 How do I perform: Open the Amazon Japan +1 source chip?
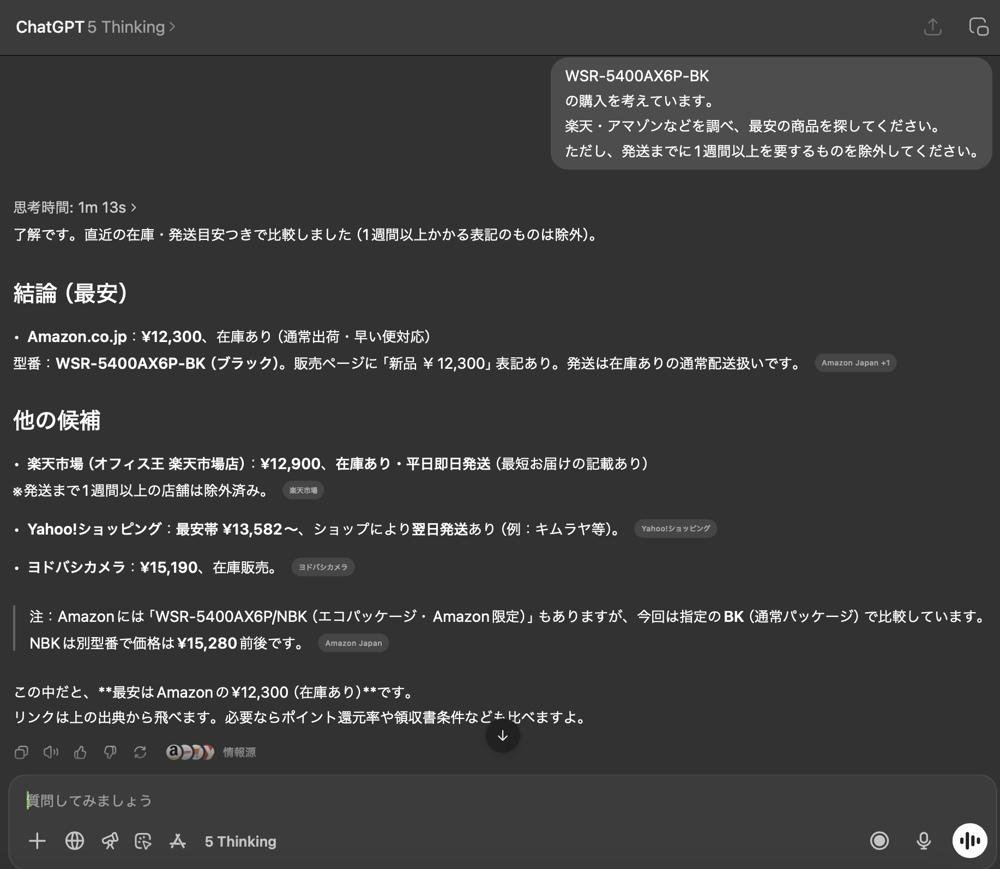point(855,363)
